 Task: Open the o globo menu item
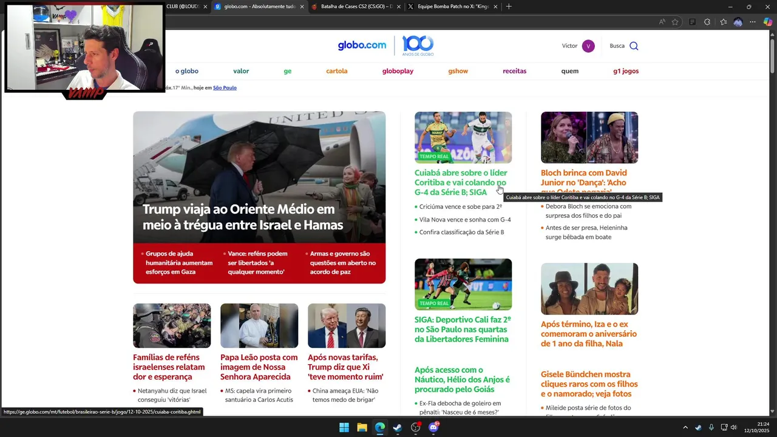(x=187, y=71)
